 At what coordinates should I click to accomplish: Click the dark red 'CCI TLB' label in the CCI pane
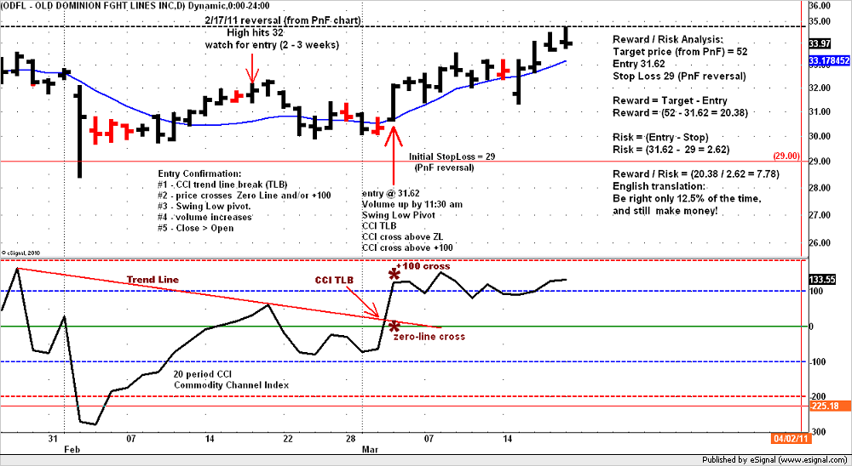point(334,280)
